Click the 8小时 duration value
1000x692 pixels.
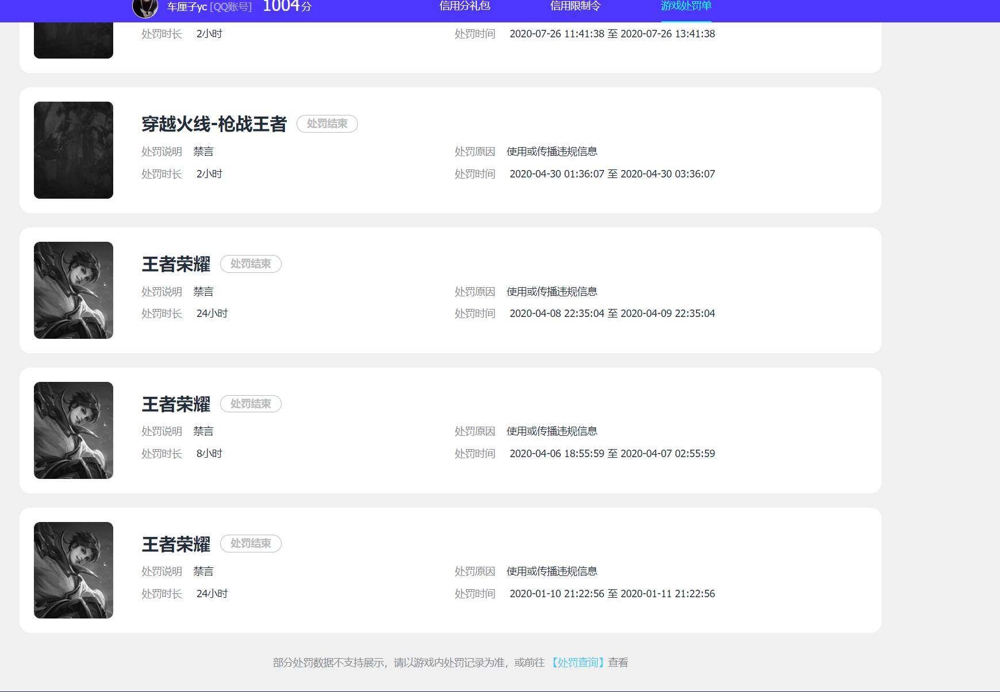(209, 454)
